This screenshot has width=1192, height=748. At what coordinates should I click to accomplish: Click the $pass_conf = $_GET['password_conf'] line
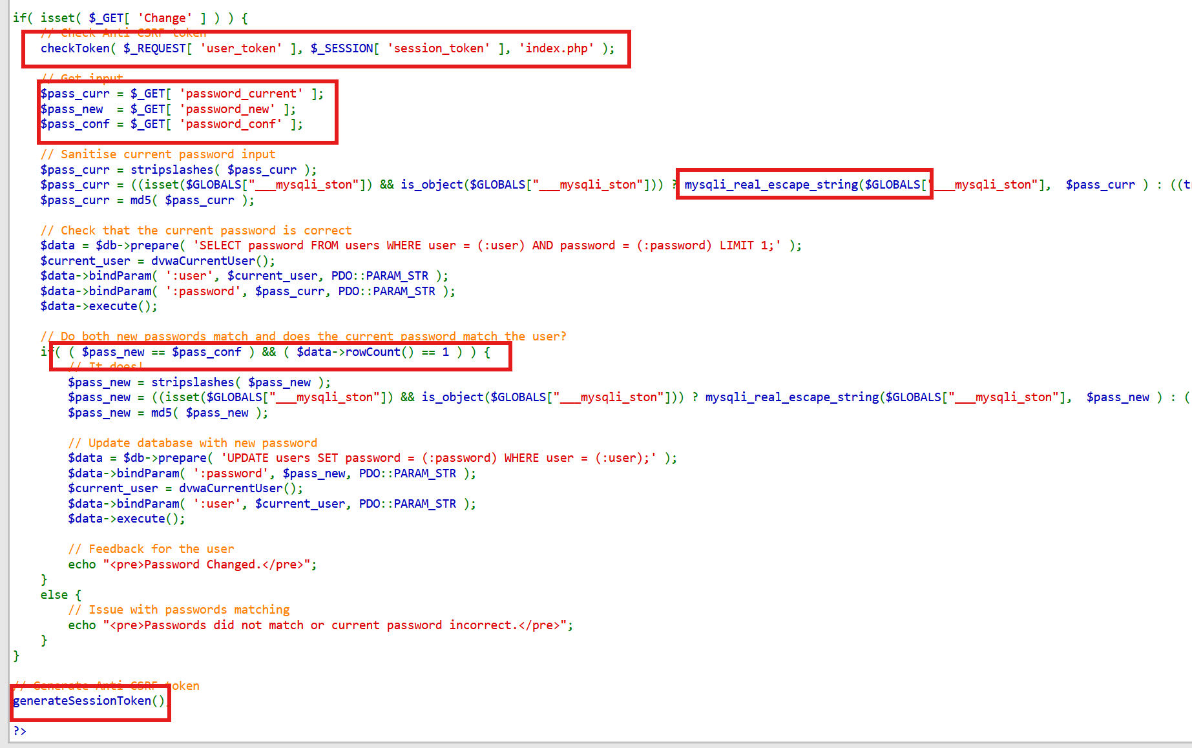(x=171, y=124)
